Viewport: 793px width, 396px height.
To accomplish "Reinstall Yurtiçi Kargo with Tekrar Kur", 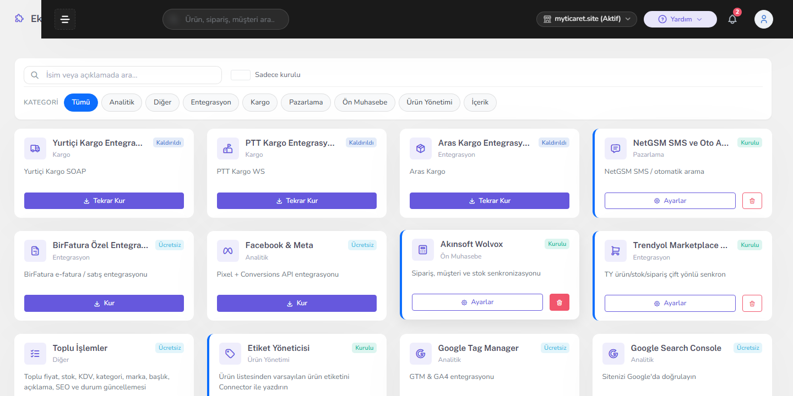I will (104, 201).
